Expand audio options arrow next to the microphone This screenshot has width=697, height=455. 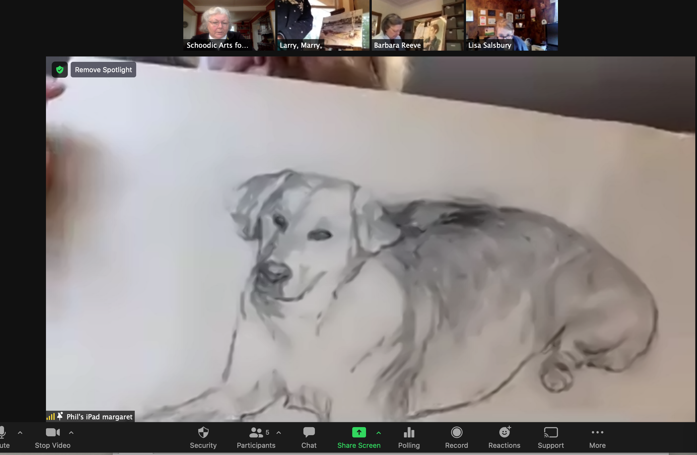20,433
